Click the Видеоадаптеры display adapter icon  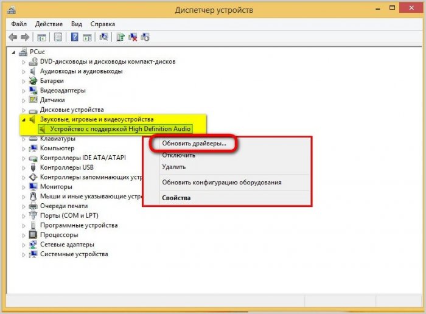(33, 90)
